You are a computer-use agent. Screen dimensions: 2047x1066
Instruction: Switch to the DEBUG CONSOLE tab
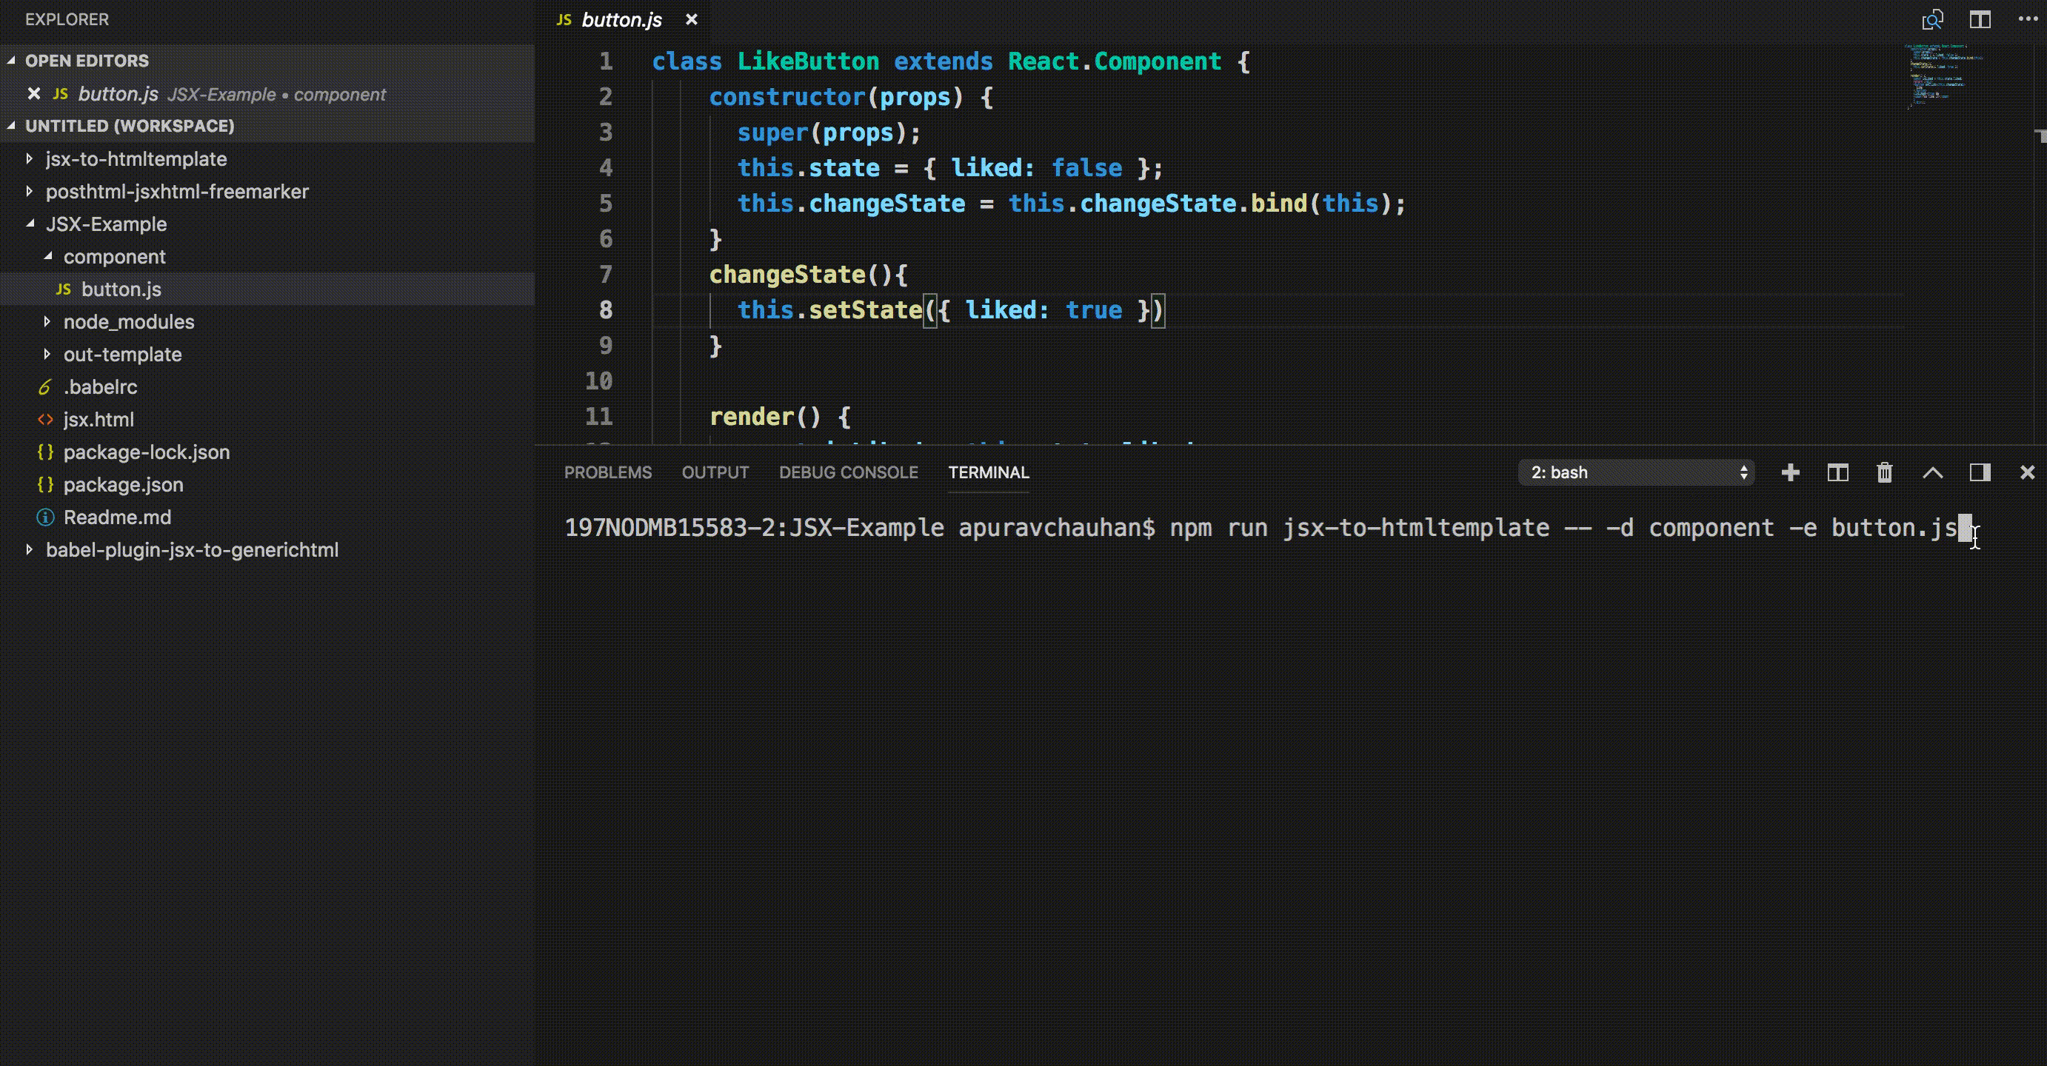point(848,472)
